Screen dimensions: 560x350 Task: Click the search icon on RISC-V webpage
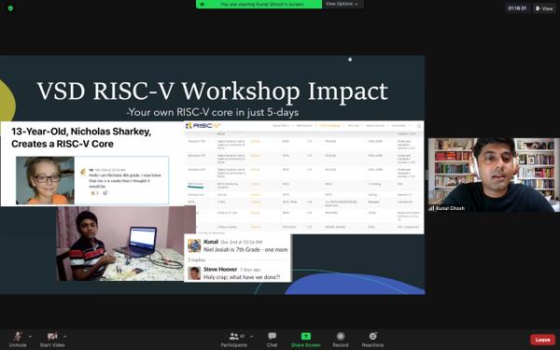419,126
